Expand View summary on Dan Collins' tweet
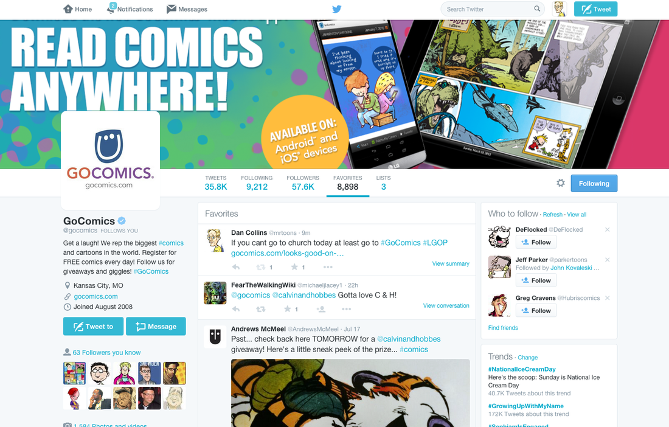Viewport: 669px width, 427px height. [451, 263]
